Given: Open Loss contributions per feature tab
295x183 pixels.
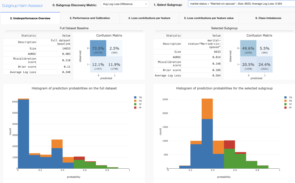Looking at the screenshot, I should (x=149, y=18).
